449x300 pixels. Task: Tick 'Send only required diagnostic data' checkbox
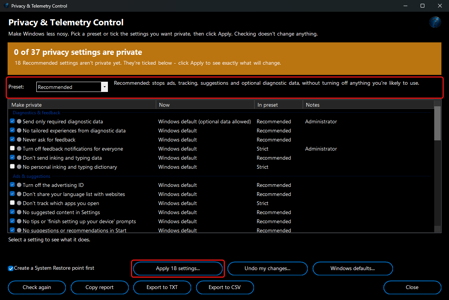12,121
